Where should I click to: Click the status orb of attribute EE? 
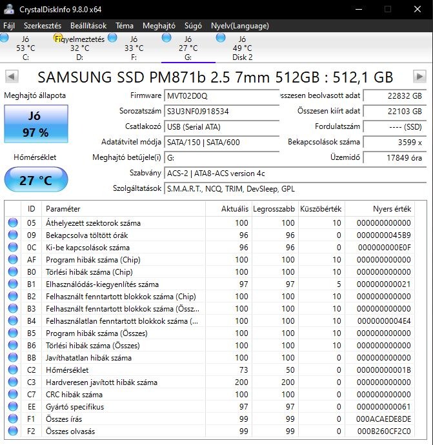pyautogui.click(x=13, y=406)
